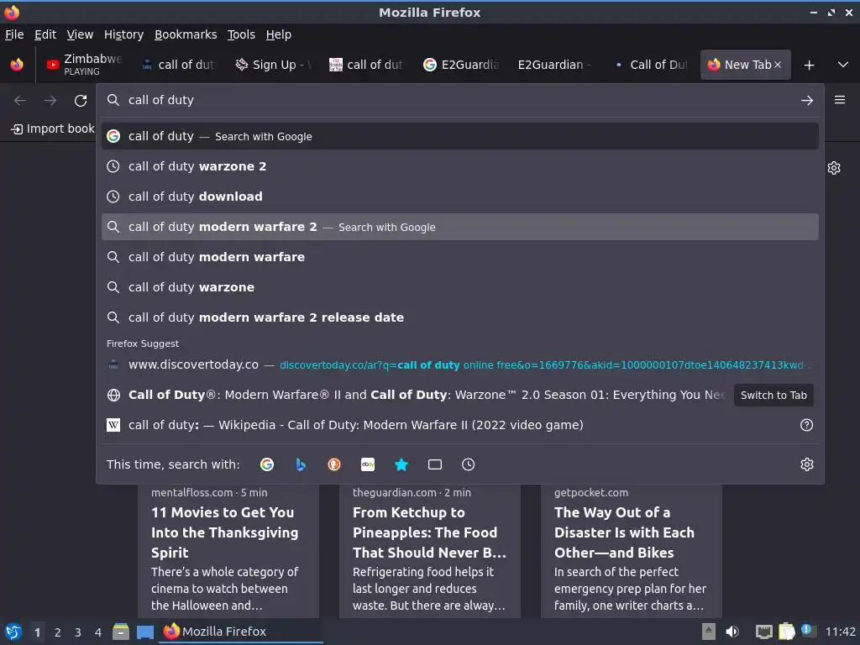Image resolution: width=860 pixels, height=645 pixels.
Task: Select call of duty download suggestion
Action: 459,197
